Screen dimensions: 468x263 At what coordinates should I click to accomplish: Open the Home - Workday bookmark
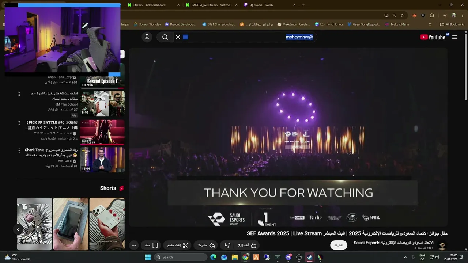[147, 24]
